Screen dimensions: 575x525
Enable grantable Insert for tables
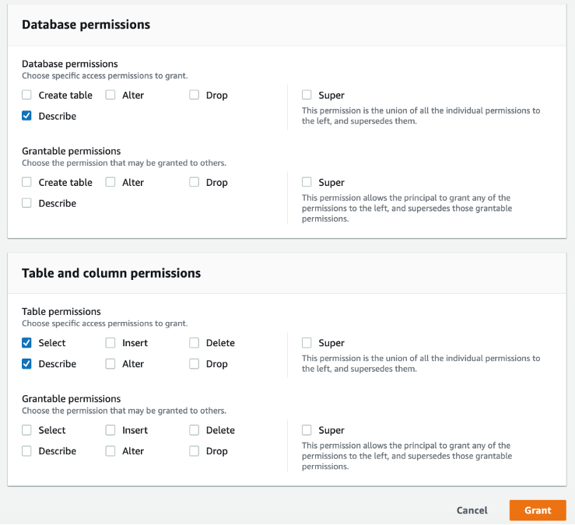110,430
